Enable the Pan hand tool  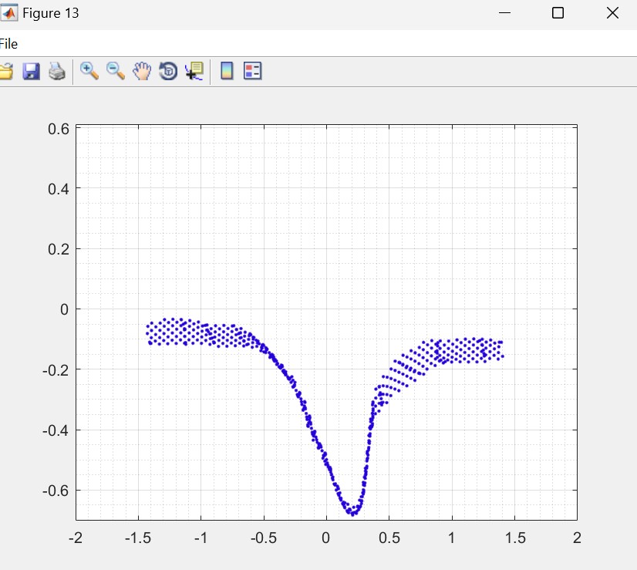coord(142,72)
